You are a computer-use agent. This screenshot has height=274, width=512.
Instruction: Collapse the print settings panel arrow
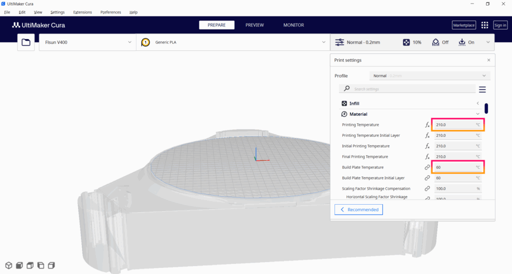(488, 42)
